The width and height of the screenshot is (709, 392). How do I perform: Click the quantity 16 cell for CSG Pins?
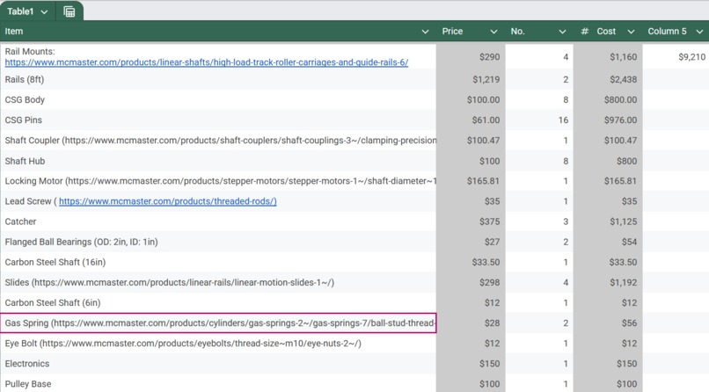coord(539,120)
